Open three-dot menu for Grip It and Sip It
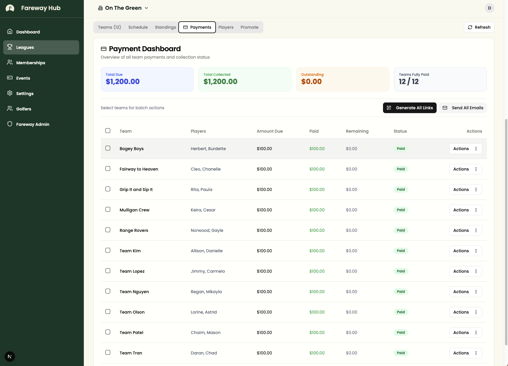Image resolution: width=508 pixels, height=366 pixels. tap(476, 190)
